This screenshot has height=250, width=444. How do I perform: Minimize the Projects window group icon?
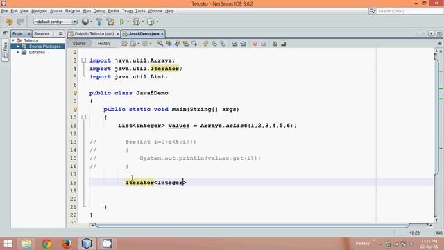pos(60,34)
